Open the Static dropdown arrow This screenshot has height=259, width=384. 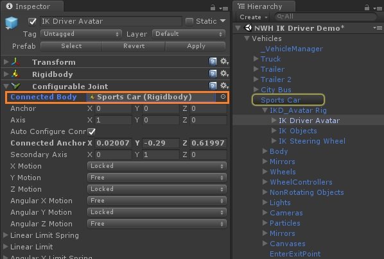(223, 21)
